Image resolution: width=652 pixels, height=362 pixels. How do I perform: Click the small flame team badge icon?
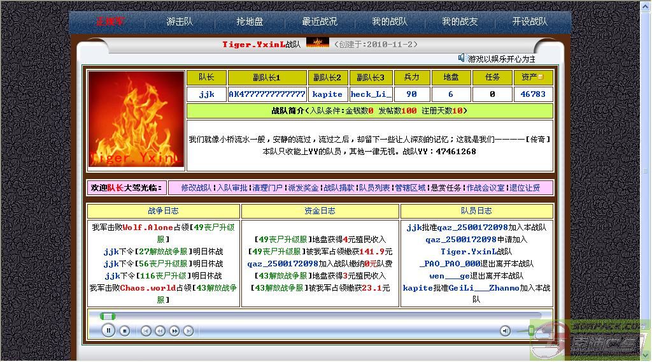317,43
